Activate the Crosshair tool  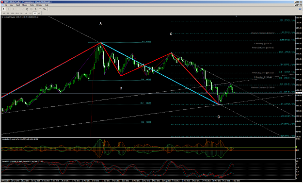(8, 9)
